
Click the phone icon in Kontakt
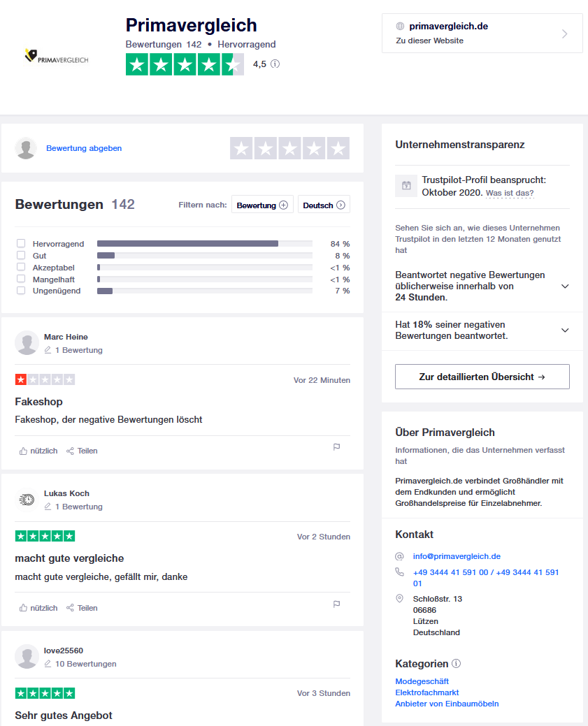tap(399, 572)
